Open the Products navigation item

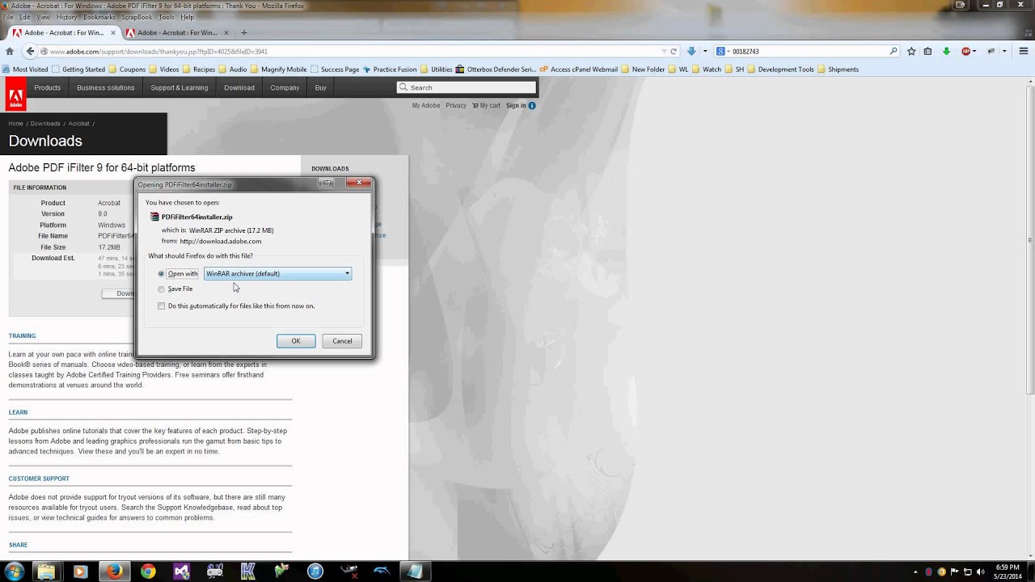(47, 87)
